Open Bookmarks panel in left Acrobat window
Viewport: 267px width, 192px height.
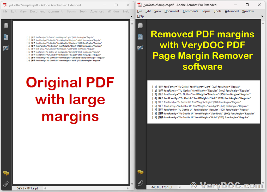coord(6,37)
